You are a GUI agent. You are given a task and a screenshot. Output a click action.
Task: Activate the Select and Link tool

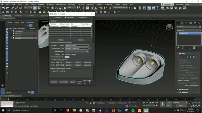tap(12, 8)
